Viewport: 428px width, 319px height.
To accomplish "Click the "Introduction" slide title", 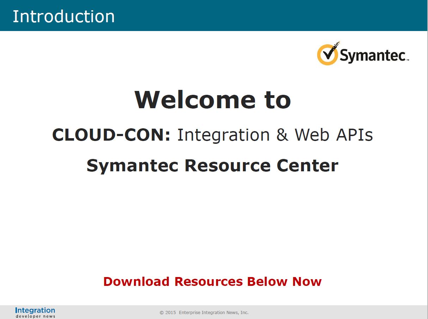I will (x=64, y=16).
